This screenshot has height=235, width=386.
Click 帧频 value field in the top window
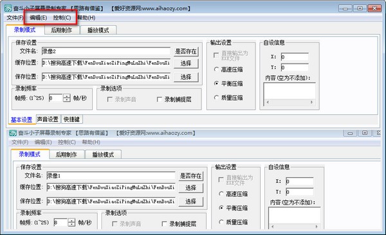pyautogui.click(x=56, y=98)
